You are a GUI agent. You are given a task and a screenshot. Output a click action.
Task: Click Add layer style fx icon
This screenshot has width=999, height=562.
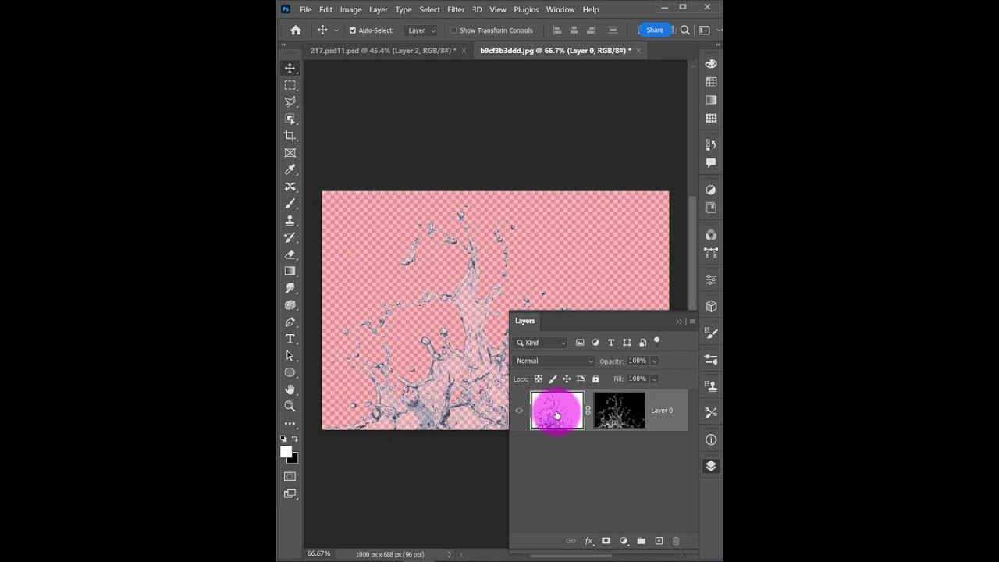click(x=589, y=541)
